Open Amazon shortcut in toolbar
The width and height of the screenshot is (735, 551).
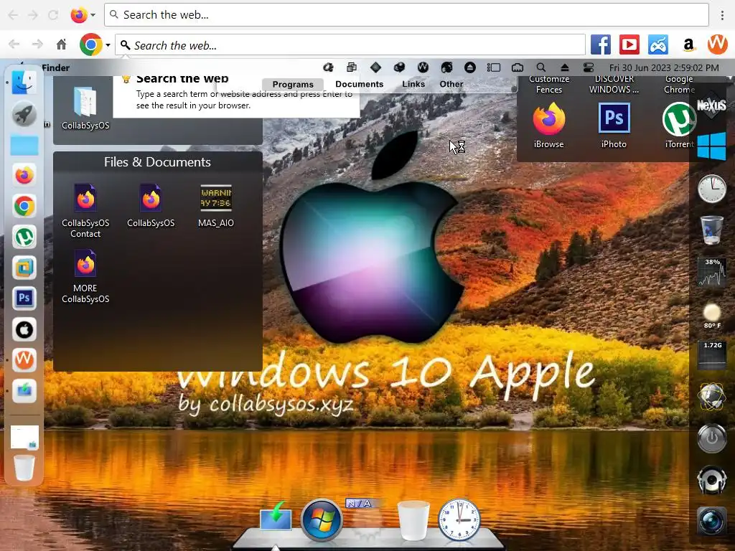tap(688, 45)
